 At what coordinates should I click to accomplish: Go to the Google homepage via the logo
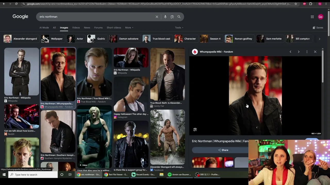20,16
